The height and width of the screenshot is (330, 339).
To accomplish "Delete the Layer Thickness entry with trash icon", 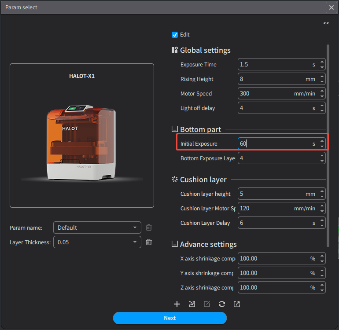I will (149, 242).
